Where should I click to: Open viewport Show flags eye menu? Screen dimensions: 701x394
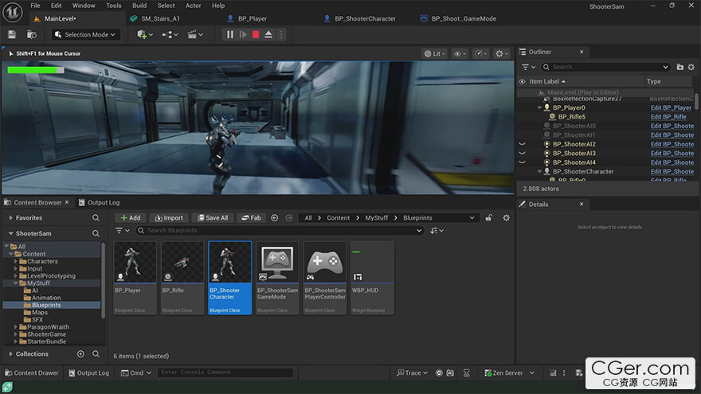click(x=460, y=53)
